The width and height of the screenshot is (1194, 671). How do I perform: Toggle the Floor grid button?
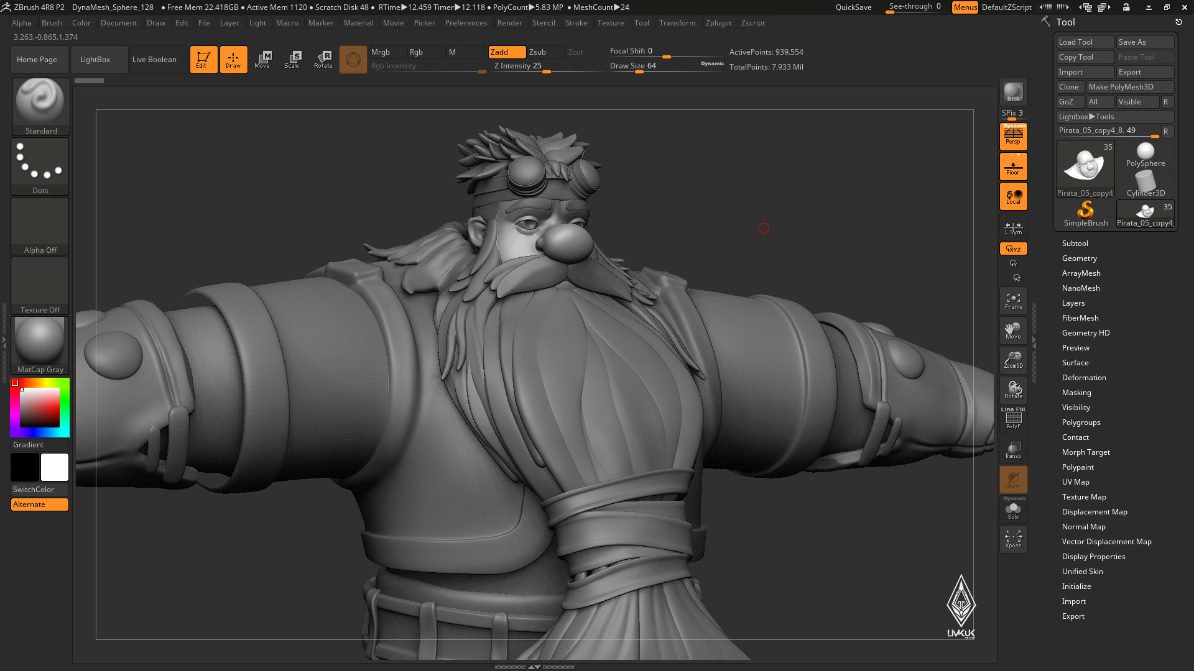pyautogui.click(x=1013, y=167)
